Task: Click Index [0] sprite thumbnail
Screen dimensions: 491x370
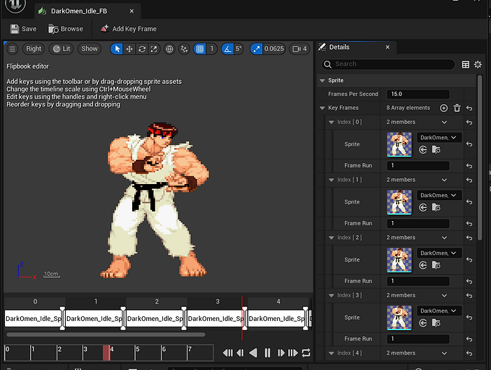Action: pyautogui.click(x=399, y=144)
